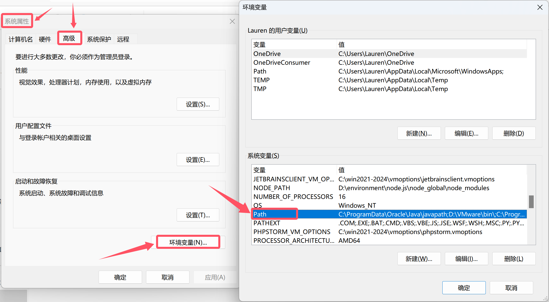The width and height of the screenshot is (549, 302).
Task: Click 删除(D) under user variables
Action: pyautogui.click(x=514, y=133)
